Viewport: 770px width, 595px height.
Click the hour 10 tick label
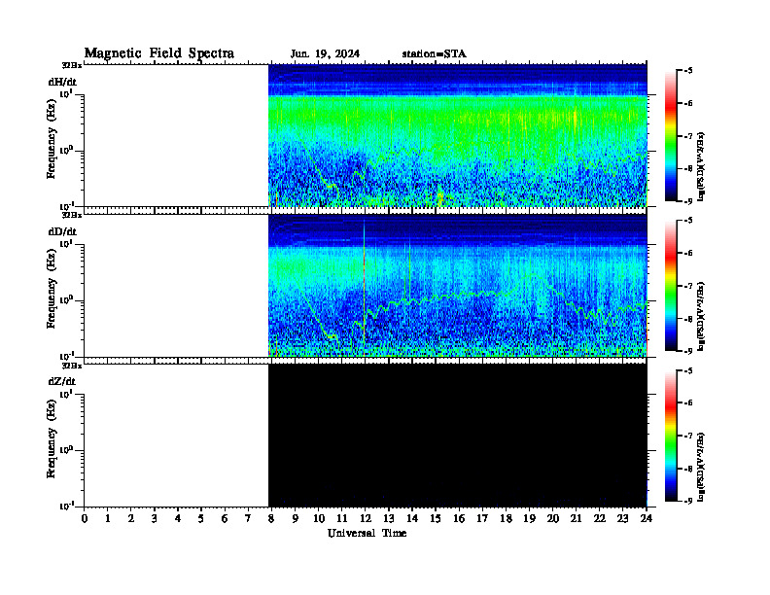[319, 519]
